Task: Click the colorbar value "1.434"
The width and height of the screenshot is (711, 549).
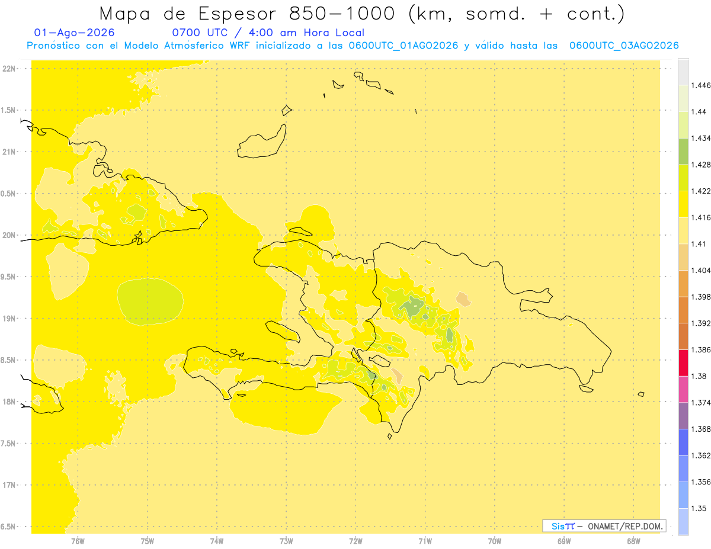Action: coord(701,138)
